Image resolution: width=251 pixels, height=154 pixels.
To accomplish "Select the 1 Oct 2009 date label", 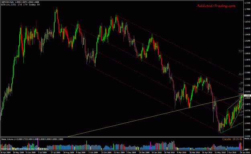I will coord(93,152).
